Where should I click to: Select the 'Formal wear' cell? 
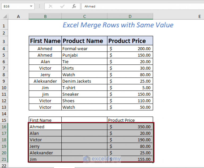pos(84,48)
